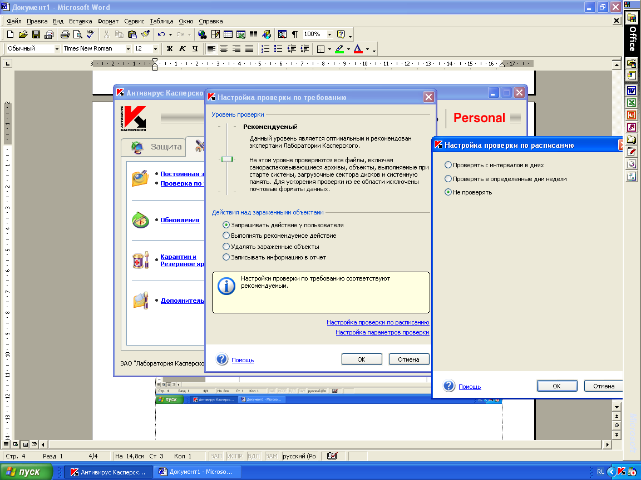Center the text alignment
The image size is (641, 480).
pos(224,49)
